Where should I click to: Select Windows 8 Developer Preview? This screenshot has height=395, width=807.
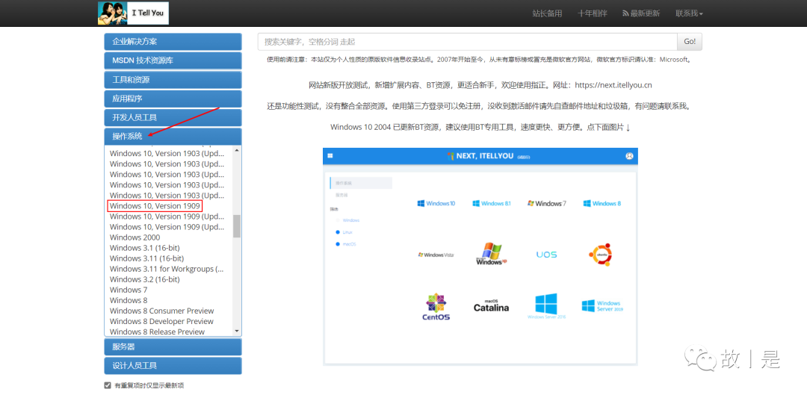pos(161,322)
